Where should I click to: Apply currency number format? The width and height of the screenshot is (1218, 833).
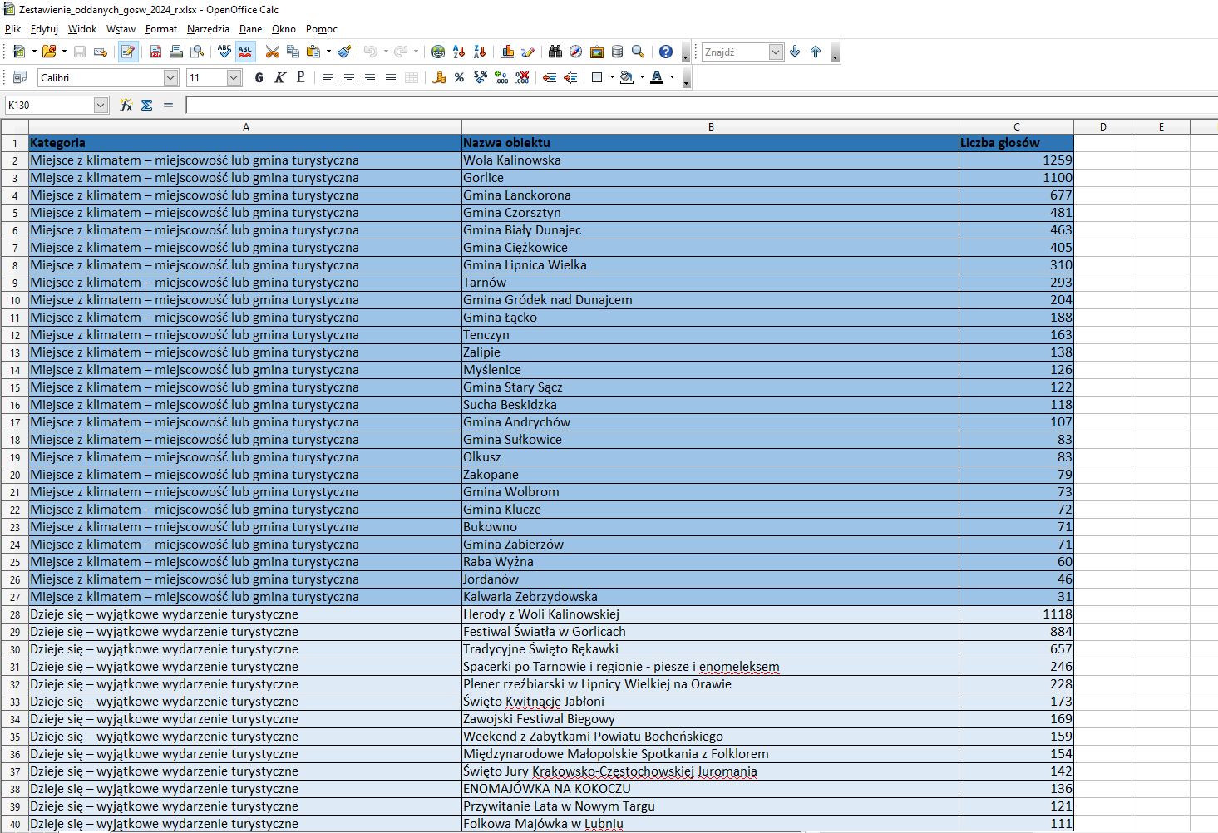pyautogui.click(x=439, y=77)
